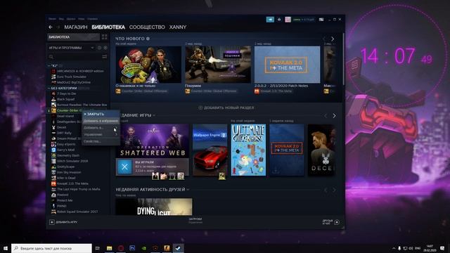
Task: Open the Ultimate Chicken Horse game tile
Action: [x=248, y=150]
